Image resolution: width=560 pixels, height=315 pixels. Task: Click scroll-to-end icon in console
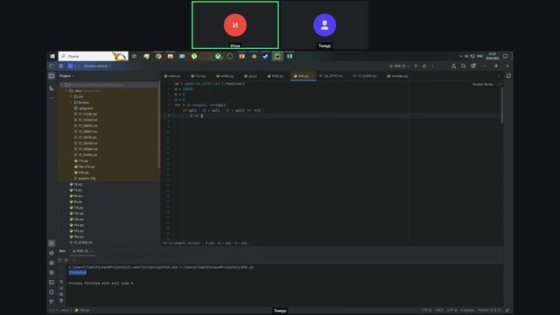pyautogui.click(x=61, y=288)
